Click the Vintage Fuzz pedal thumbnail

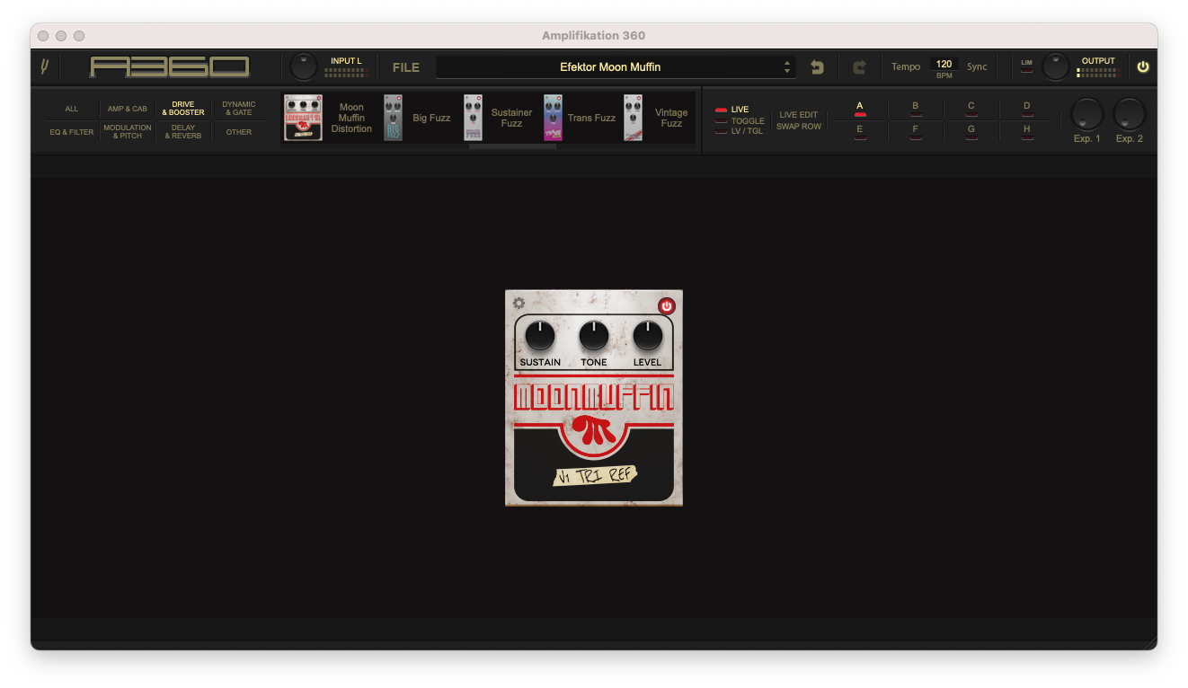tap(633, 118)
